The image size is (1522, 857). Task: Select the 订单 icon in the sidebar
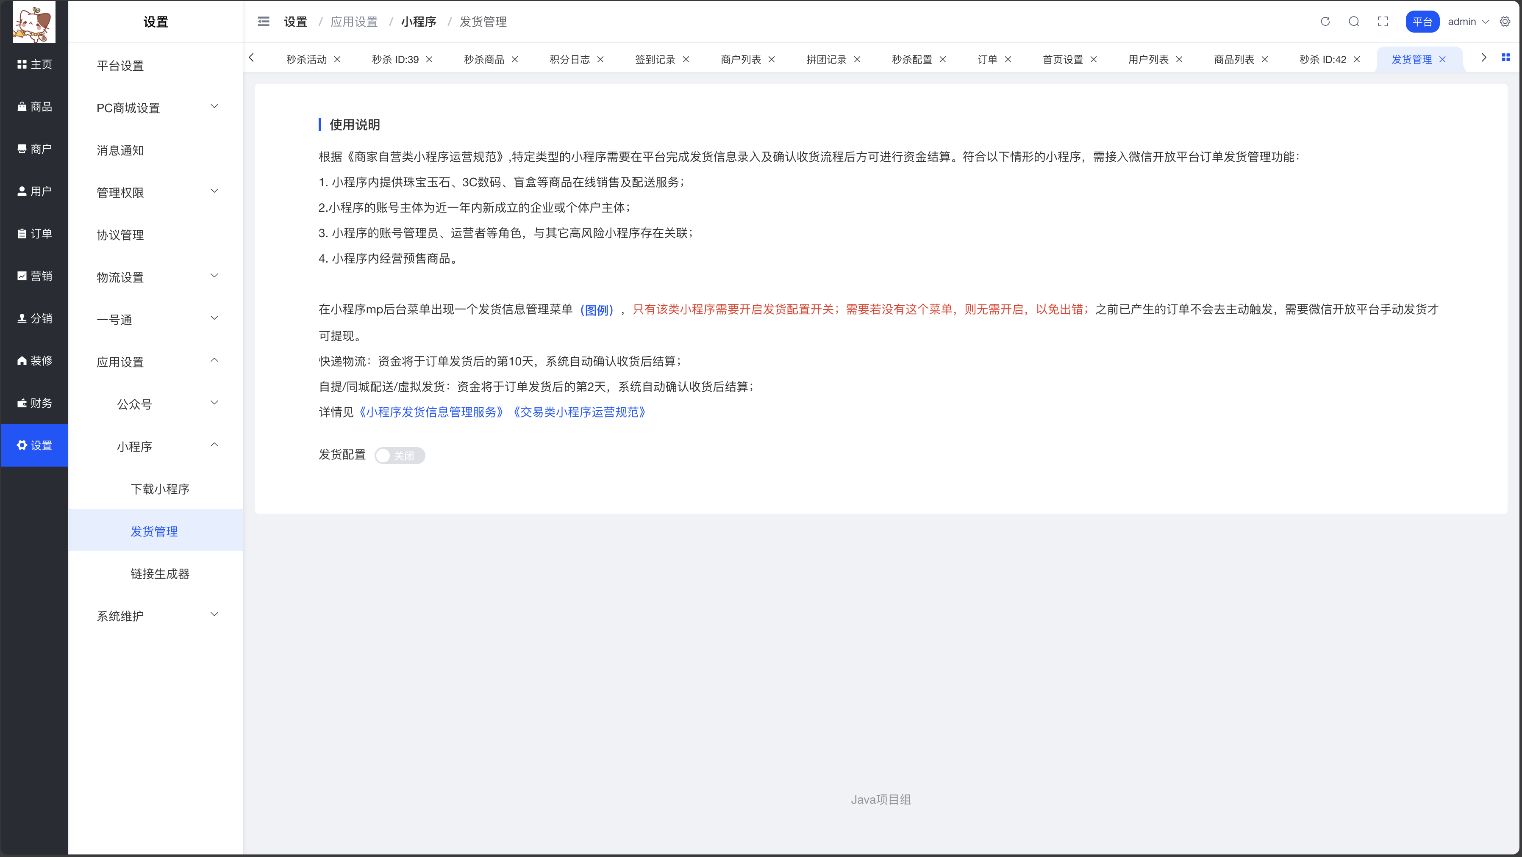(33, 234)
